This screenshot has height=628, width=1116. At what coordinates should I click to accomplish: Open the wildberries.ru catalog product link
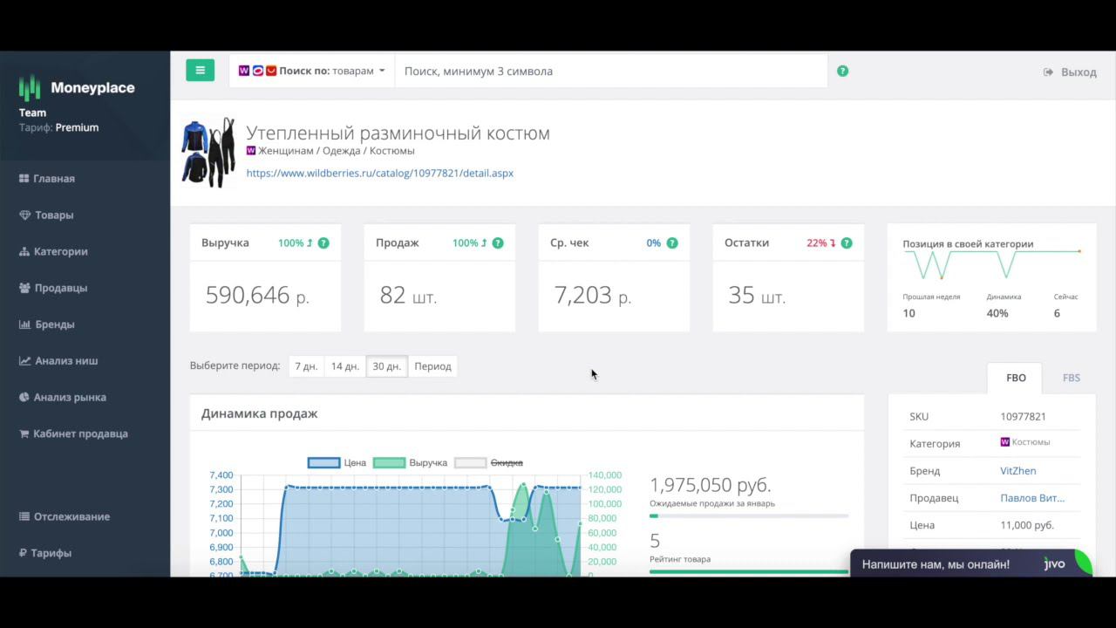coord(379,173)
